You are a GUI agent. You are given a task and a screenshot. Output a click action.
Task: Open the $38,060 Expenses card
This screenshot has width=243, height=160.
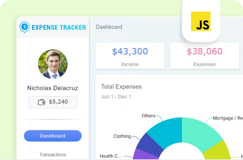[x=205, y=56]
